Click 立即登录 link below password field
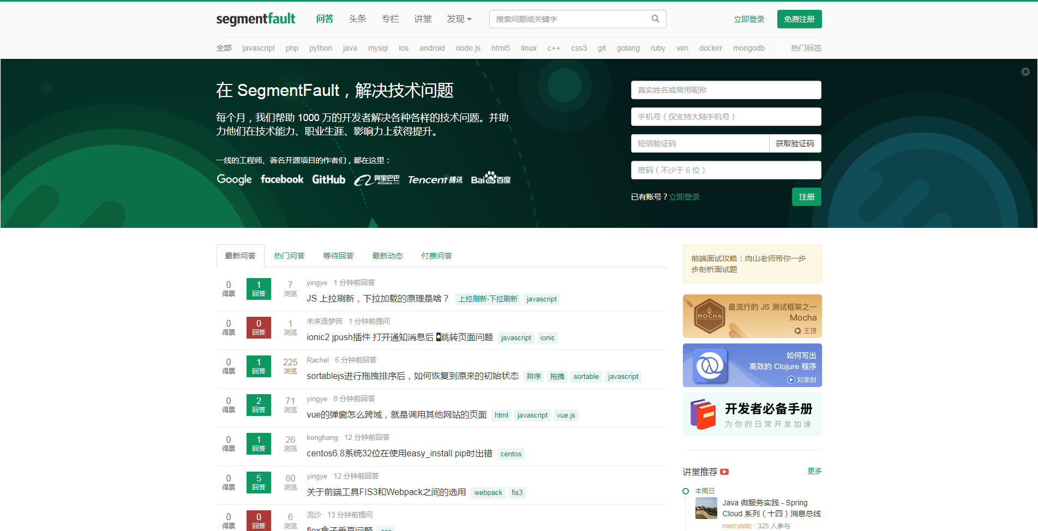The width and height of the screenshot is (1038, 531). pos(684,197)
